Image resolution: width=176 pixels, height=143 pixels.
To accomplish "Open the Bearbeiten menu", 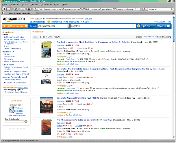I will point(14,5).
